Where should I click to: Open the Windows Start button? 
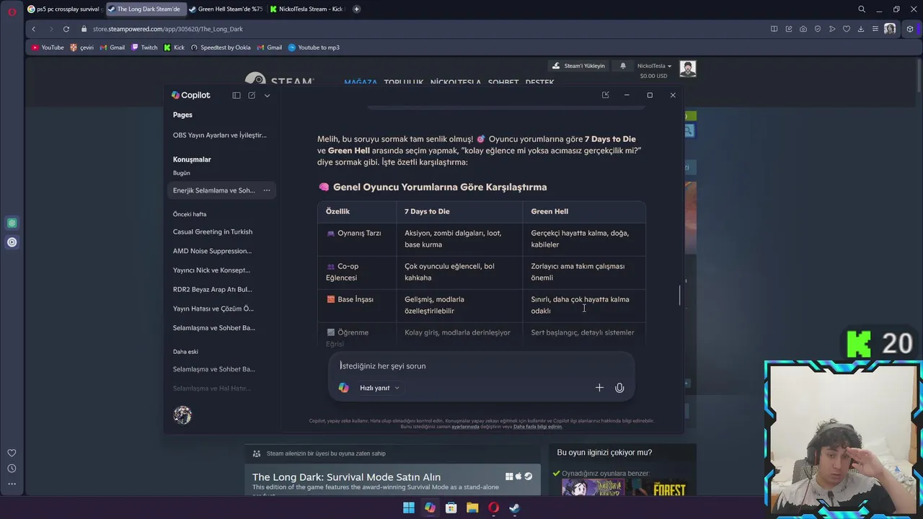point(409,507)
